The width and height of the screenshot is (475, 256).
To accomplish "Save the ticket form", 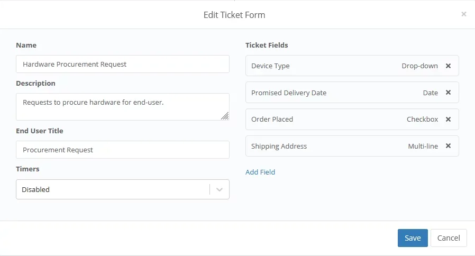I will [413, 238].
